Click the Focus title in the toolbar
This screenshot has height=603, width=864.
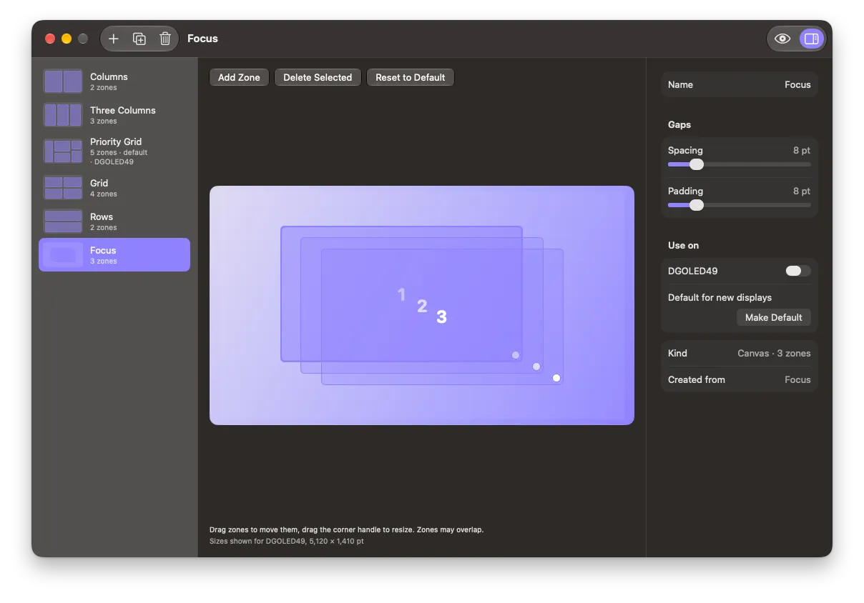[x=202, y=39]
